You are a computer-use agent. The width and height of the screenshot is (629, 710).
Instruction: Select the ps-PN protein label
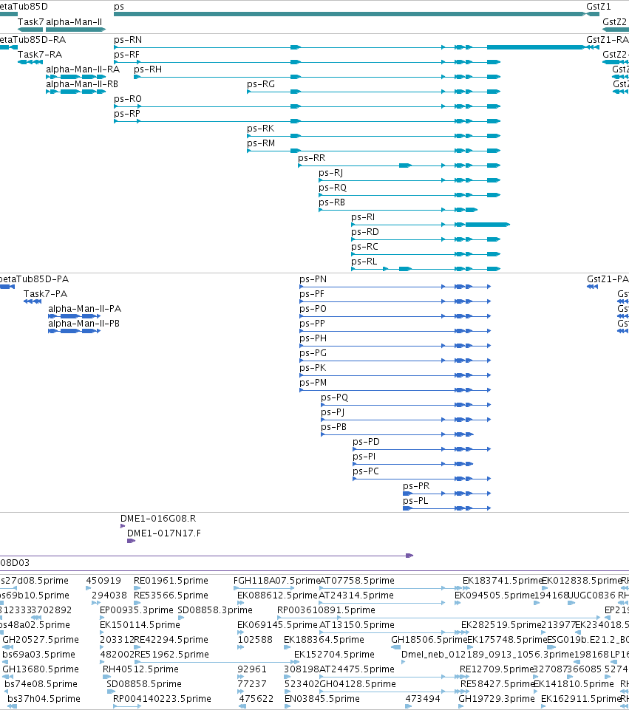point(313,279)
